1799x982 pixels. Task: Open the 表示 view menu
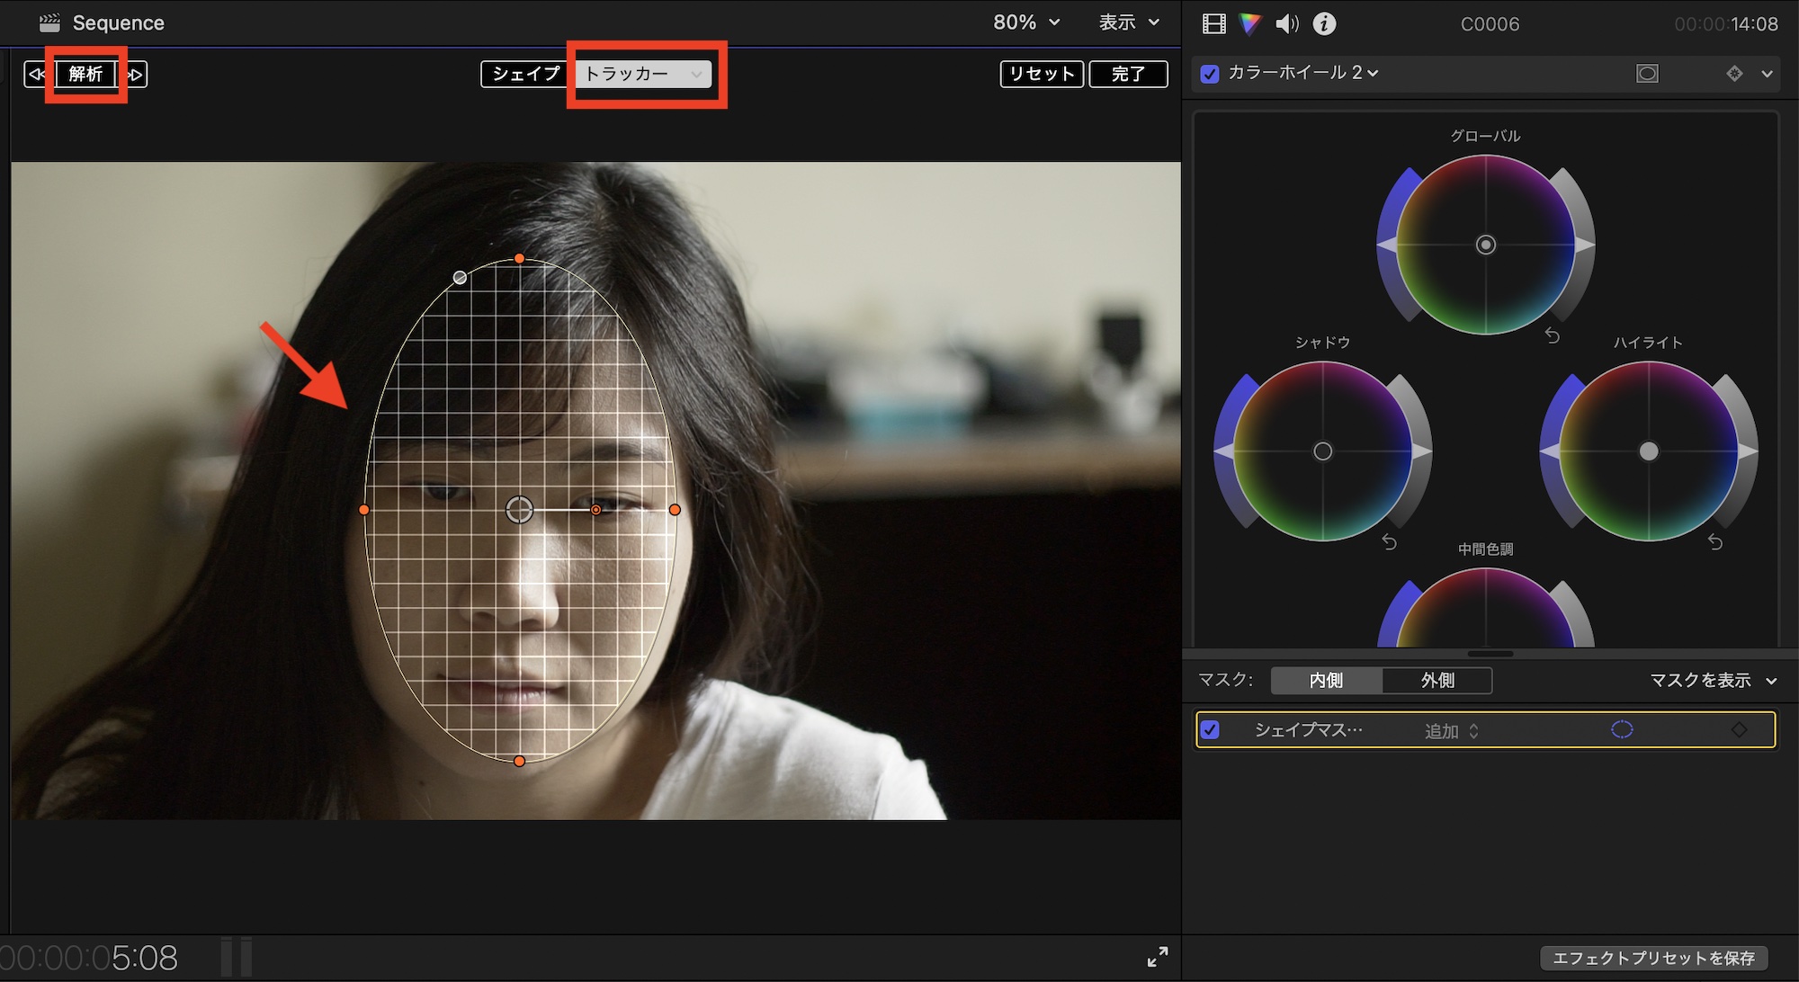point(1128,22)
